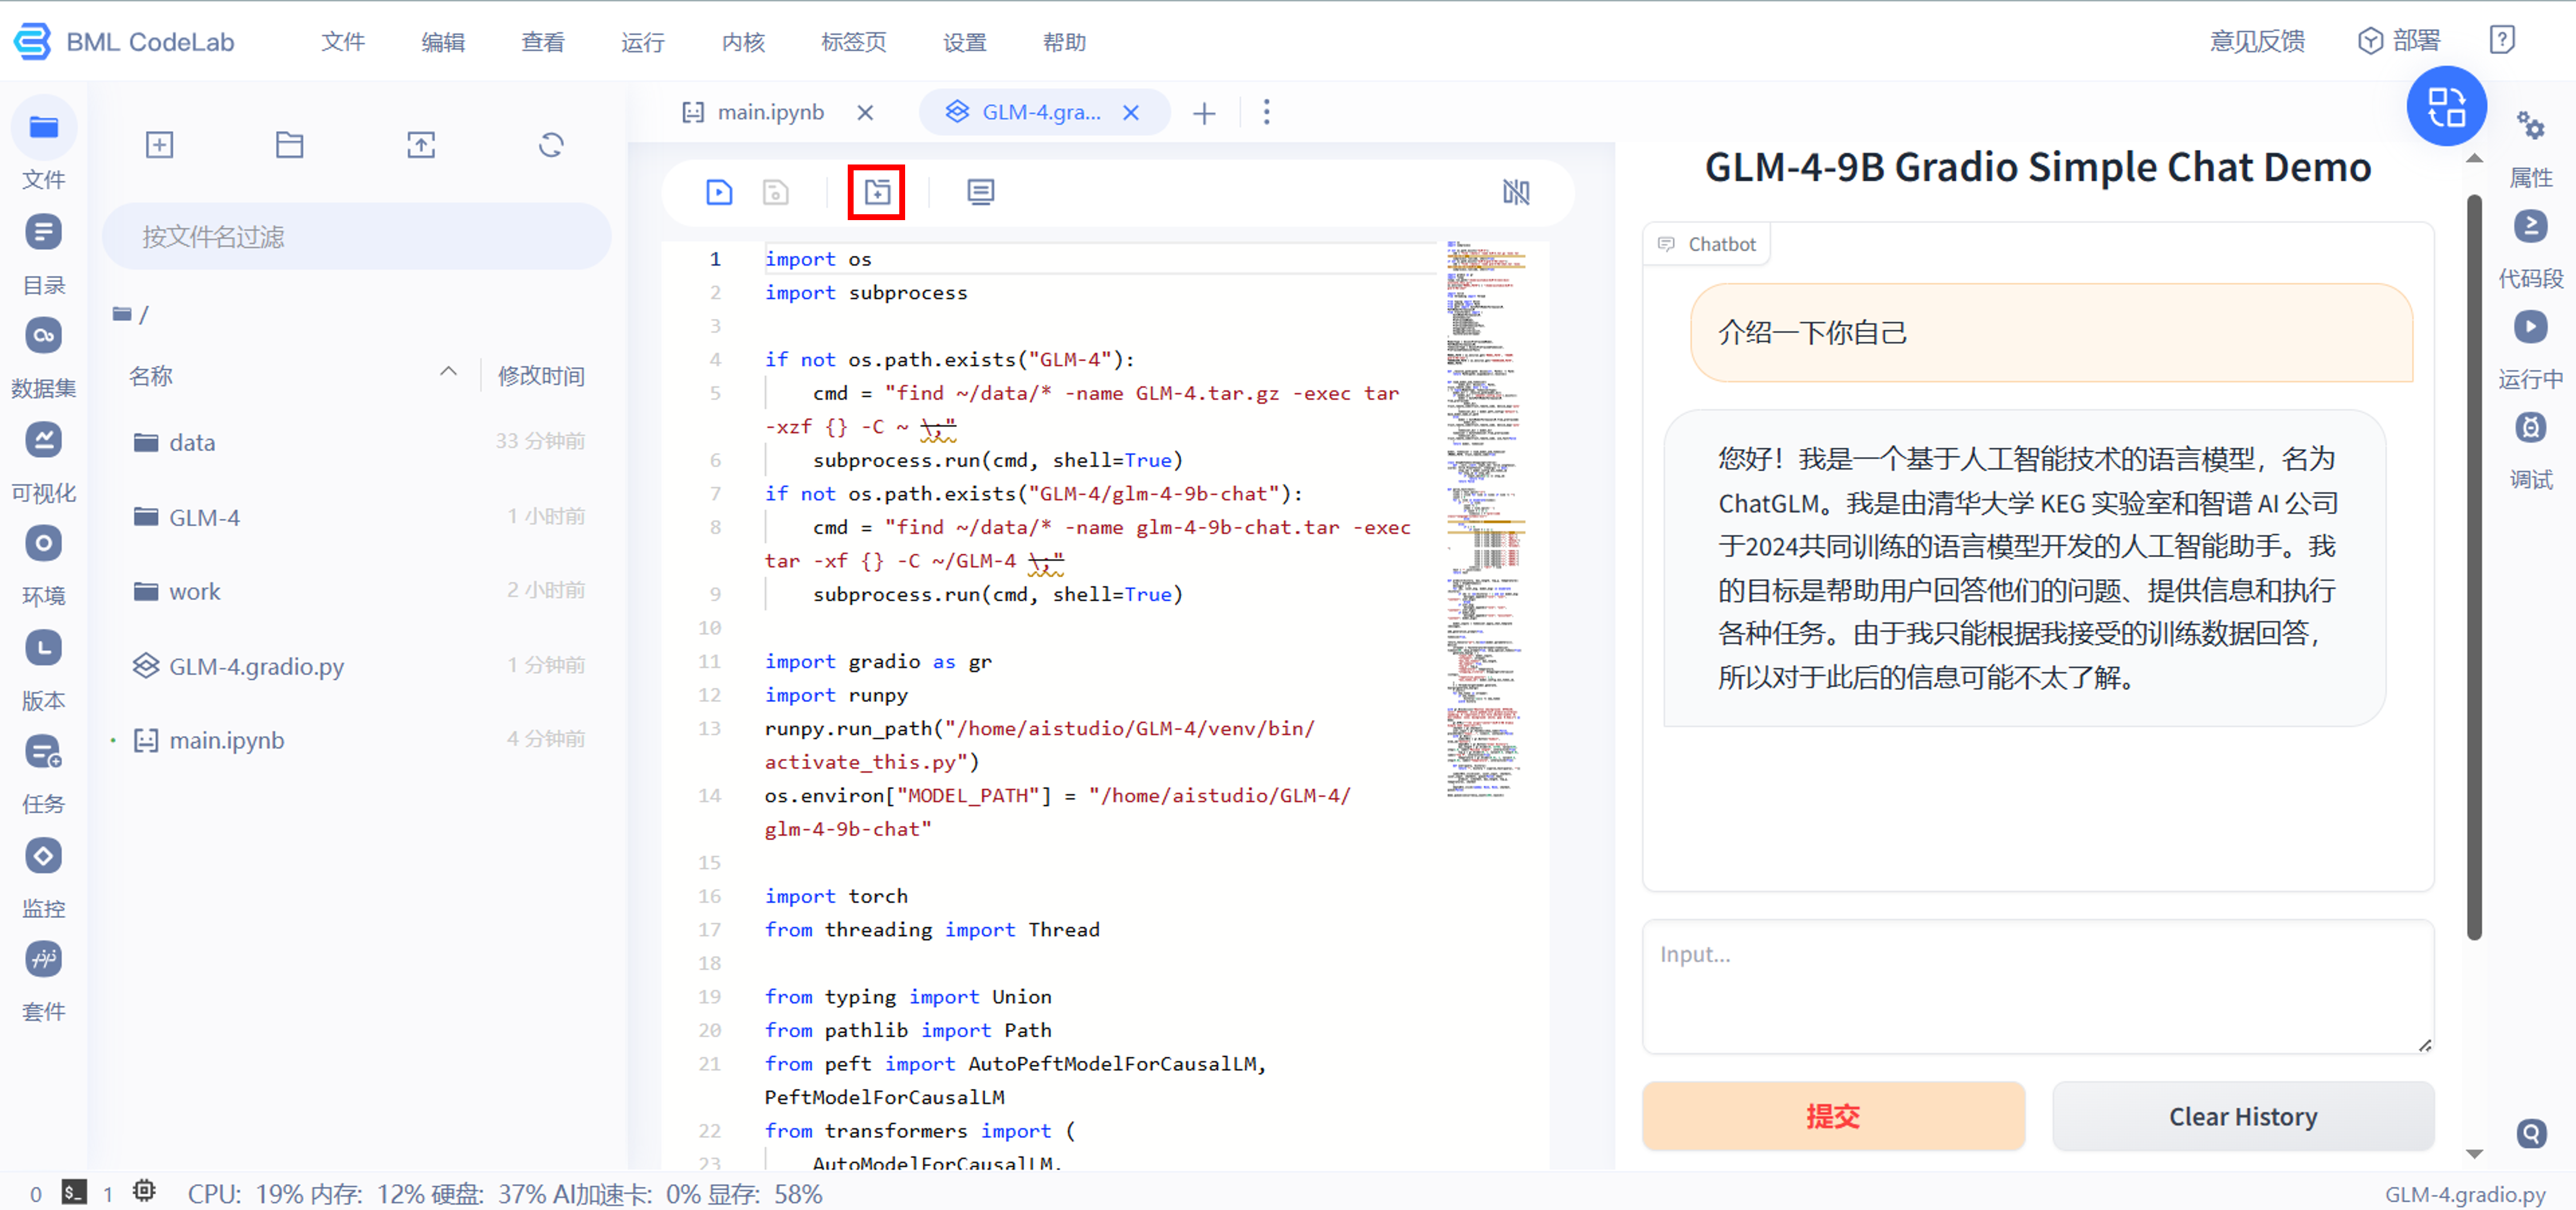Screen dimensions: 2576x1210
Task: Click the help question mark icon
Action: pyautogui.click(x=2502, y=40)
